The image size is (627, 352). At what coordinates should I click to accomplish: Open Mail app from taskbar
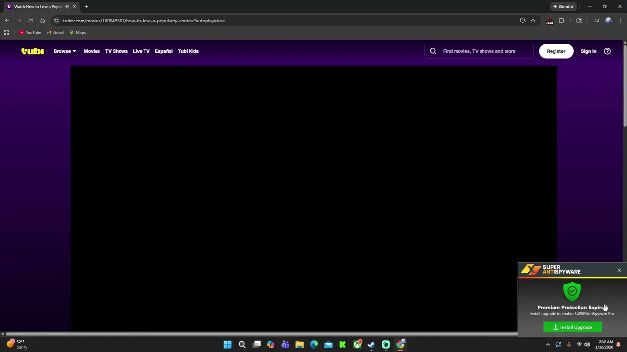[x=328, y=345]
